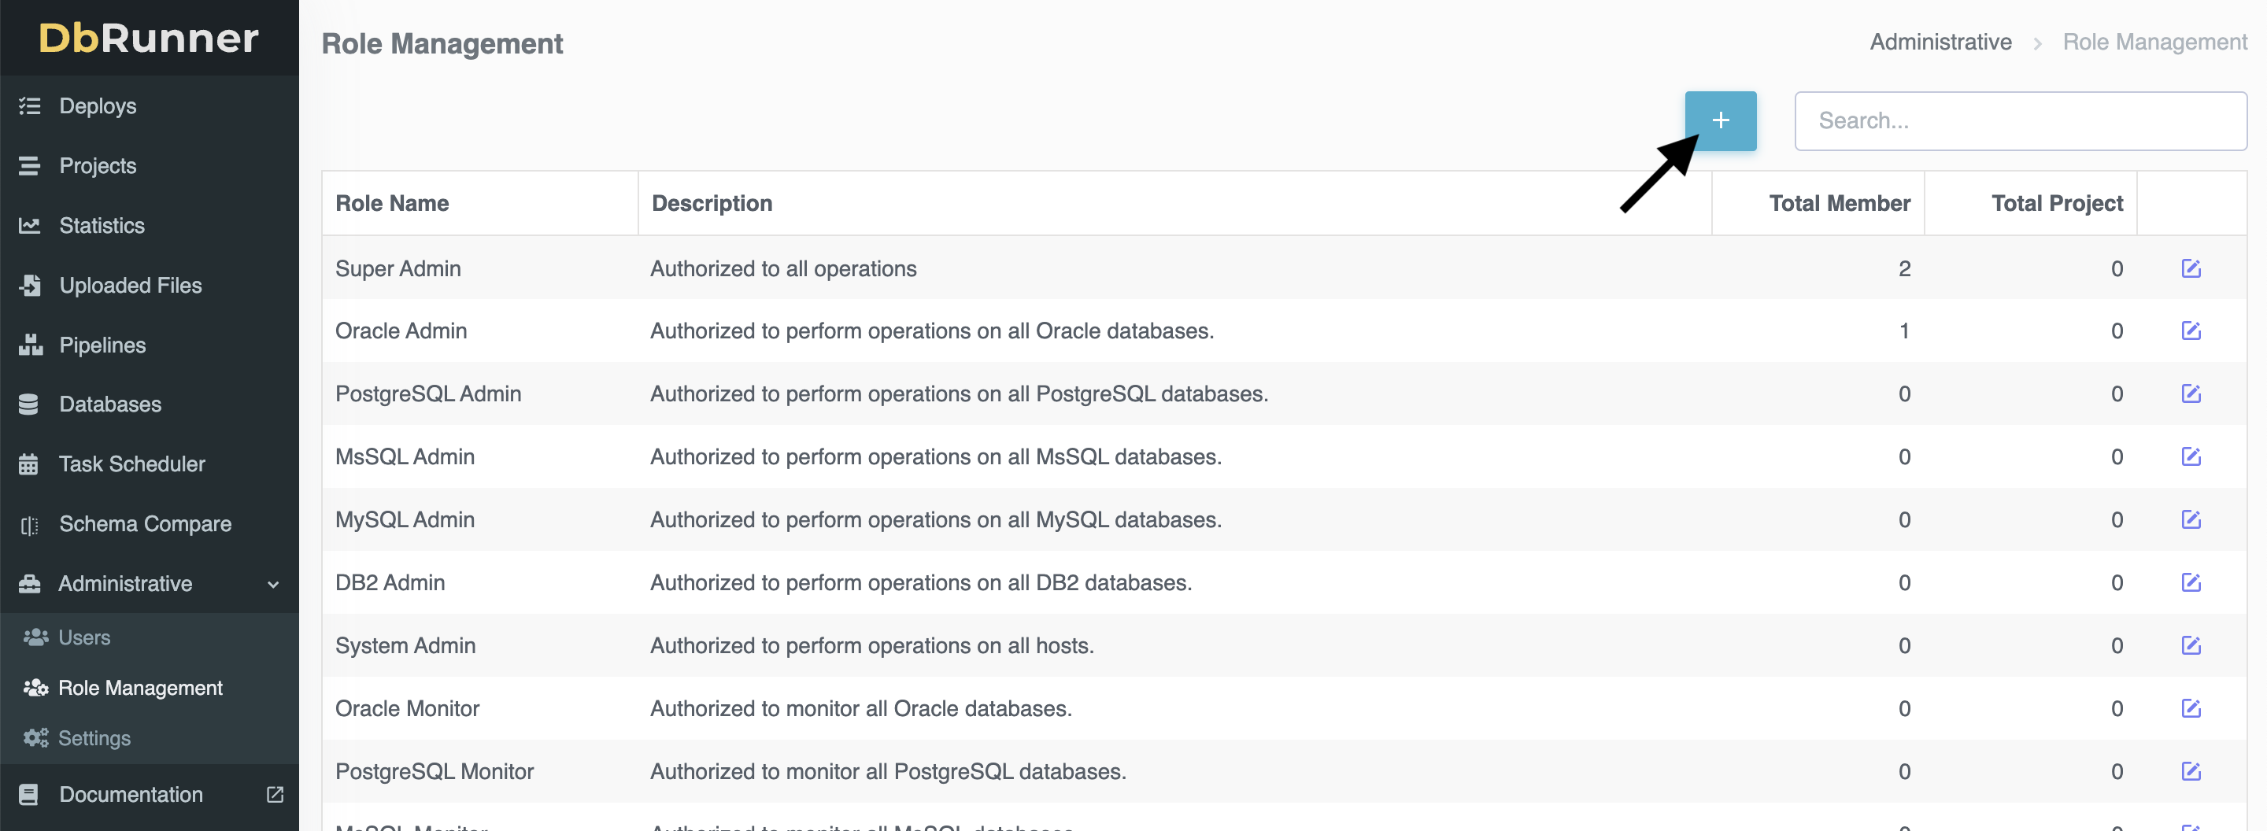Open edit icon for PostgreSQL Admin
2267x831 pixels.
[x=2191, y=394]
